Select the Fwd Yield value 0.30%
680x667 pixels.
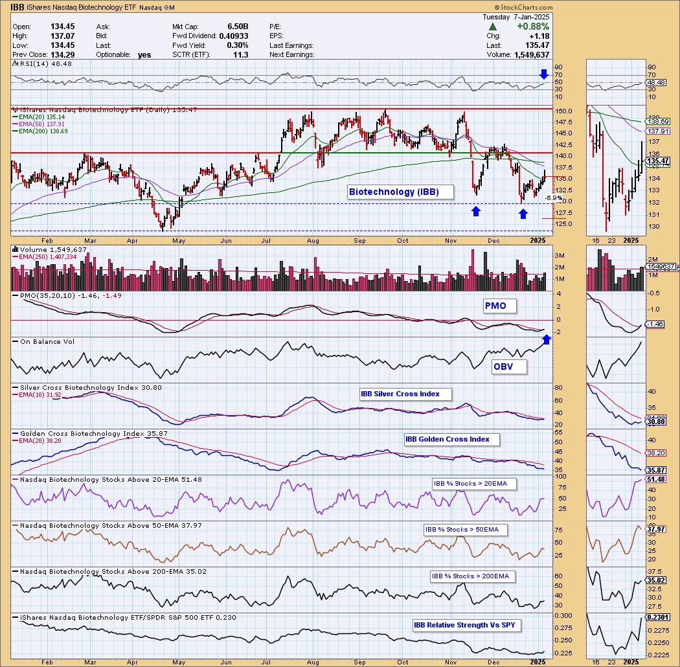click(x=238, y=45)
